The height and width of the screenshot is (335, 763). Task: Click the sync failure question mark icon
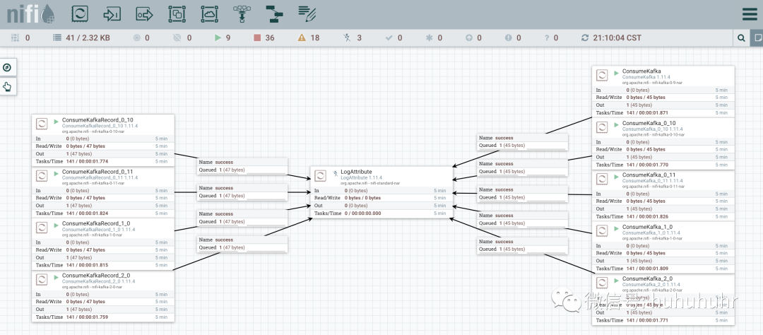point(547,37)
